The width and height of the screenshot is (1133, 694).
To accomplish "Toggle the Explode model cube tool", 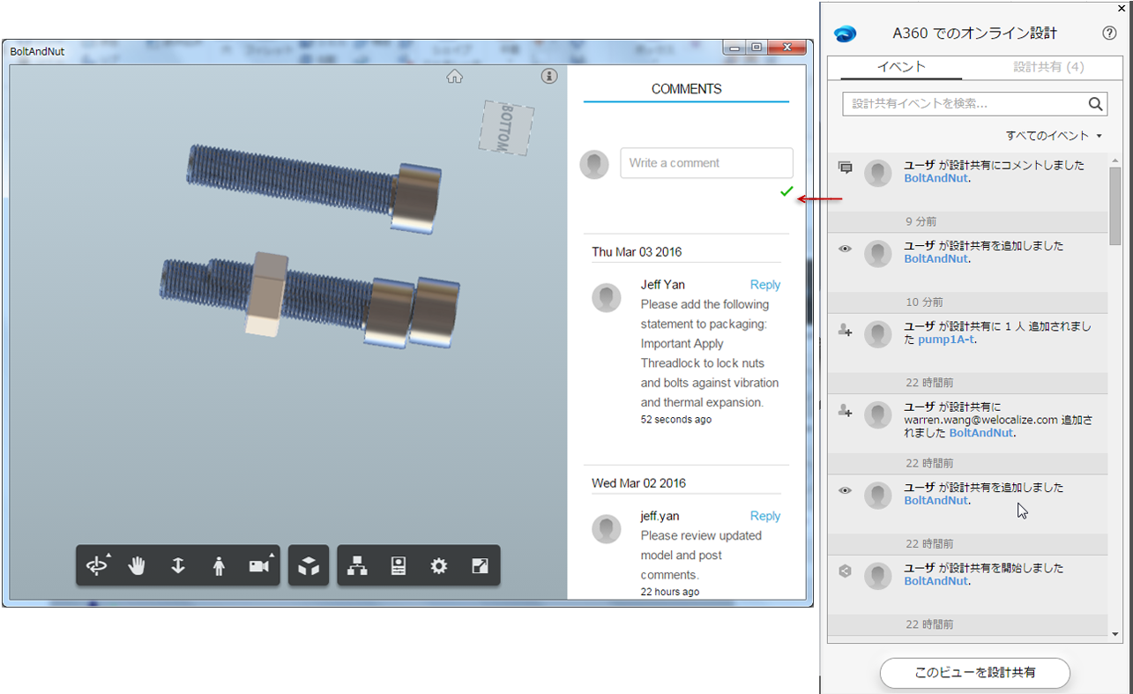I will click(x=309, y=566).
